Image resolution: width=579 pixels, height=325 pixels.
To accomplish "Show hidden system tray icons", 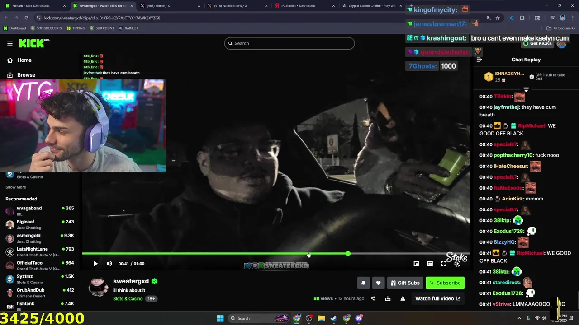I will (x=519, y=318).
